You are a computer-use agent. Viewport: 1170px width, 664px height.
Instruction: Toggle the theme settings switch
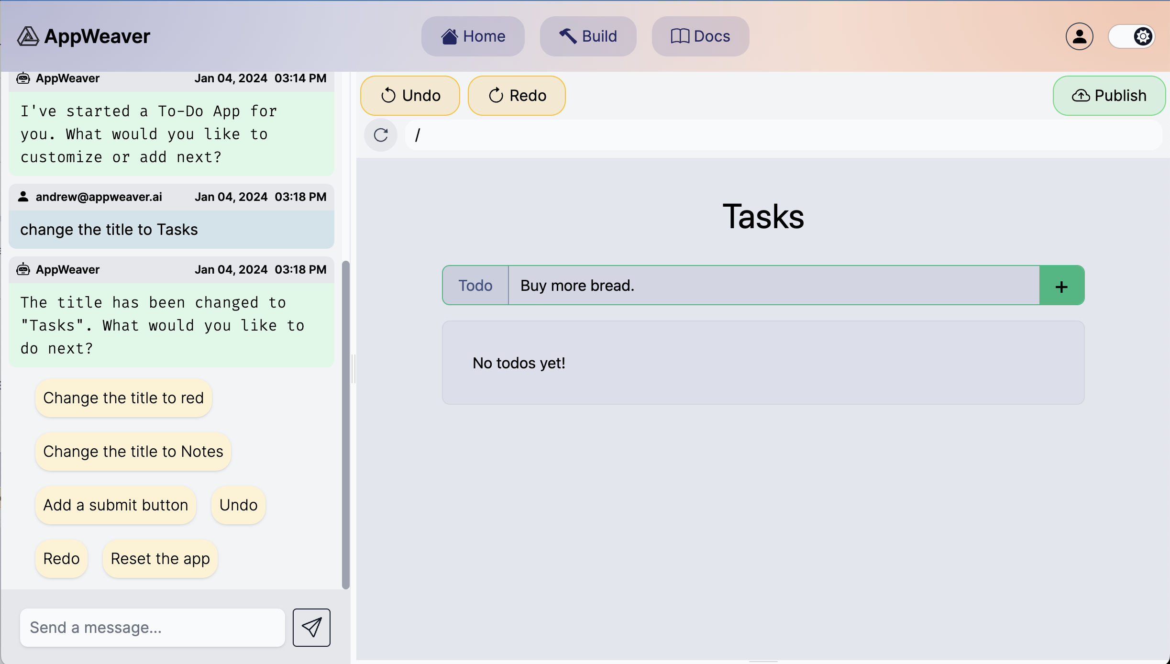click(x=1132, y=36)
